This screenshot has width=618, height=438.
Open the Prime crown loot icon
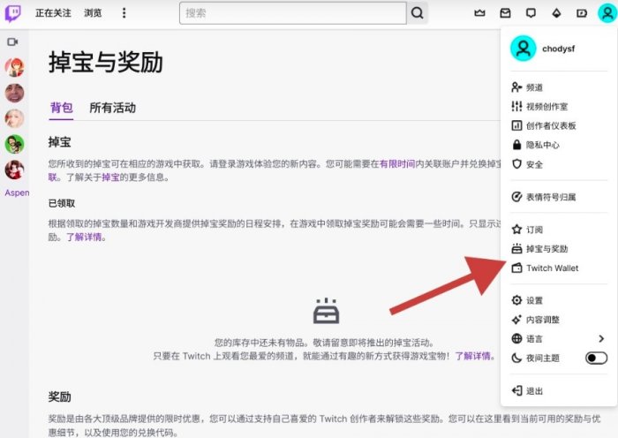[x=479, y=13]
